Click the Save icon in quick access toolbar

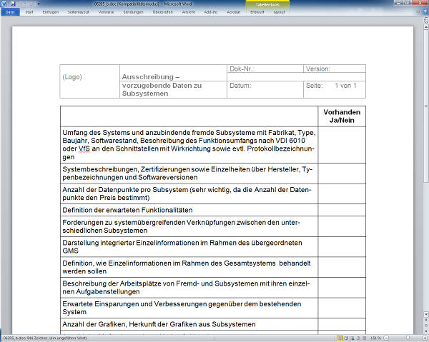(x=12, y=4)
